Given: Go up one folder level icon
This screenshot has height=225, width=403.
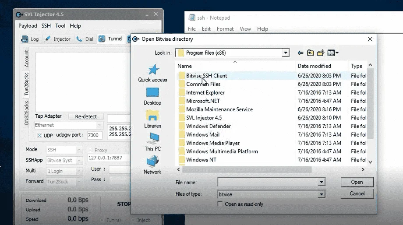Looking at the screenshot, I should click(x=311, y=53).
